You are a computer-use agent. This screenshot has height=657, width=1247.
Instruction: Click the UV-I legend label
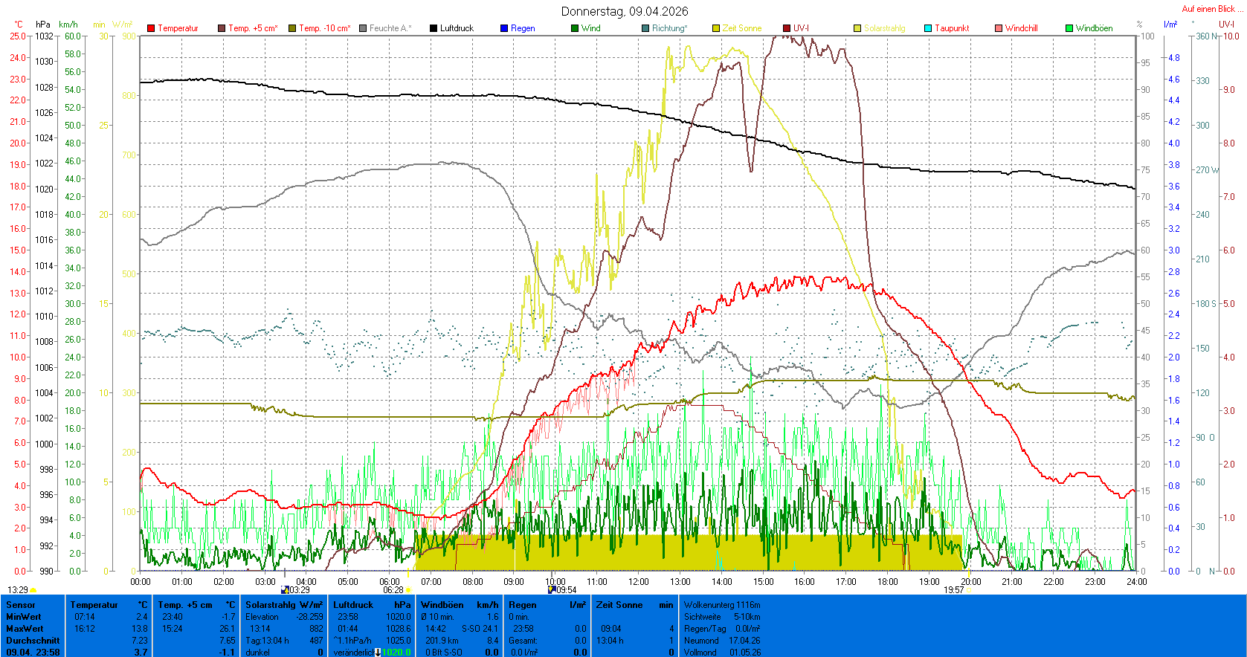pos(801,28)
